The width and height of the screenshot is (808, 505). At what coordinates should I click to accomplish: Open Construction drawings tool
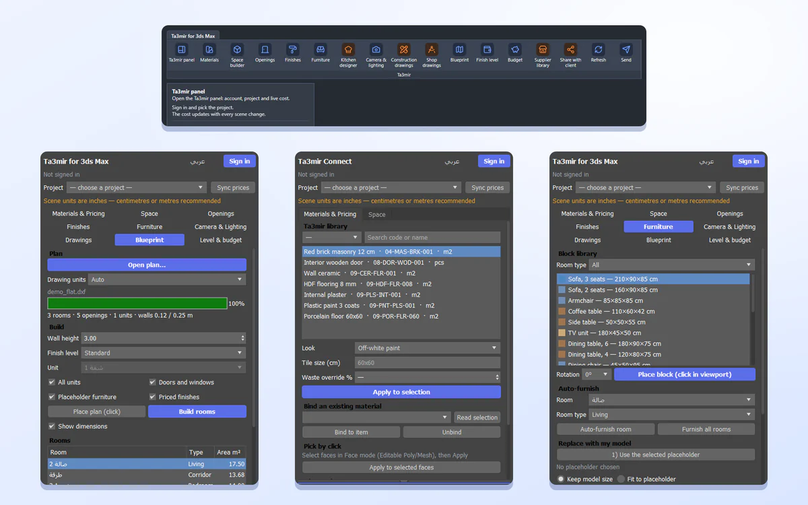pos(403,49)
